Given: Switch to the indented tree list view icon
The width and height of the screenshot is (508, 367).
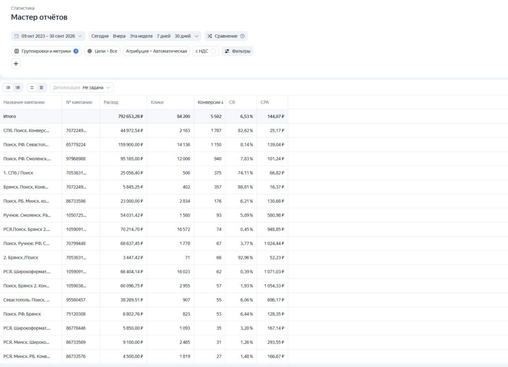Looking at the screenshot, I should [x=18, y=87].
